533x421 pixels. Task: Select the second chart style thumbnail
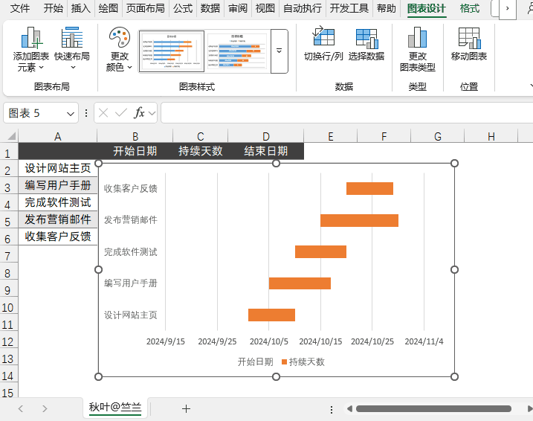click(237, 51)
